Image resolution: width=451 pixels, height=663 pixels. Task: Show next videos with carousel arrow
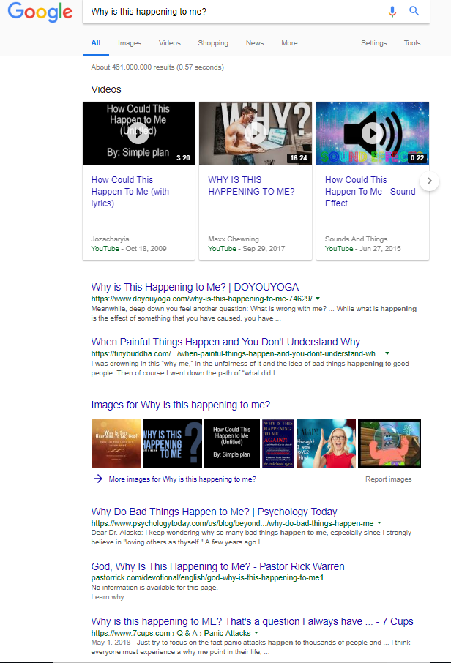pos(430,181)
